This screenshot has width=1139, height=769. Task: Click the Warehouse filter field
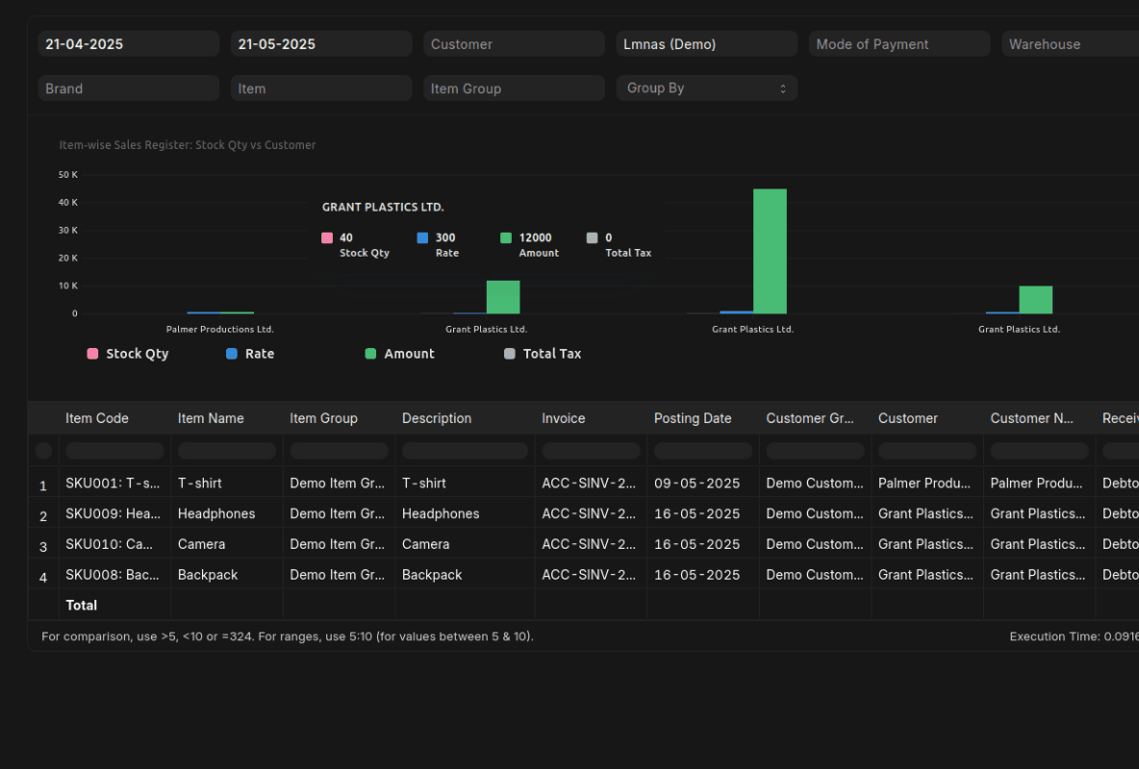(1068, 43)
